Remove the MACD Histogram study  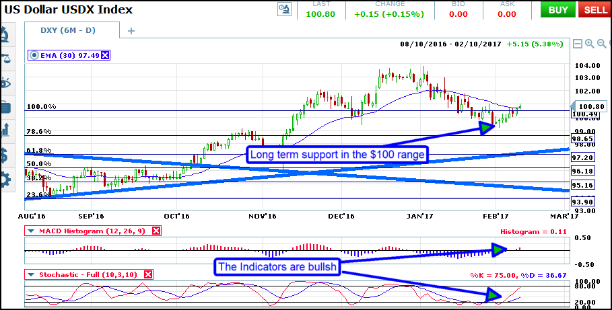pos(156,231)
